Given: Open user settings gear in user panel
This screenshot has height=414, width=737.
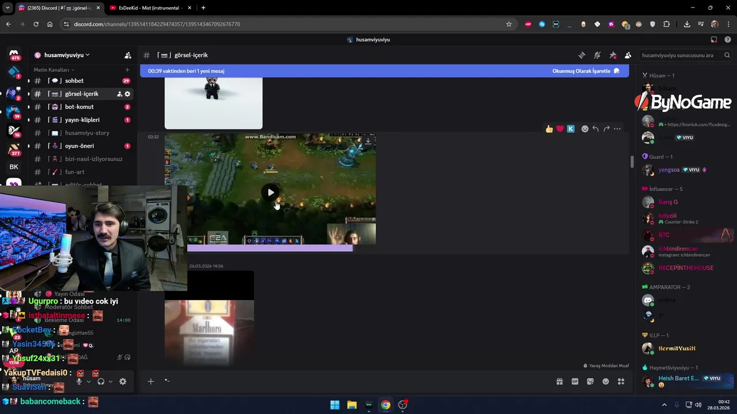Looking at the screenshot, I should point(123,381).
